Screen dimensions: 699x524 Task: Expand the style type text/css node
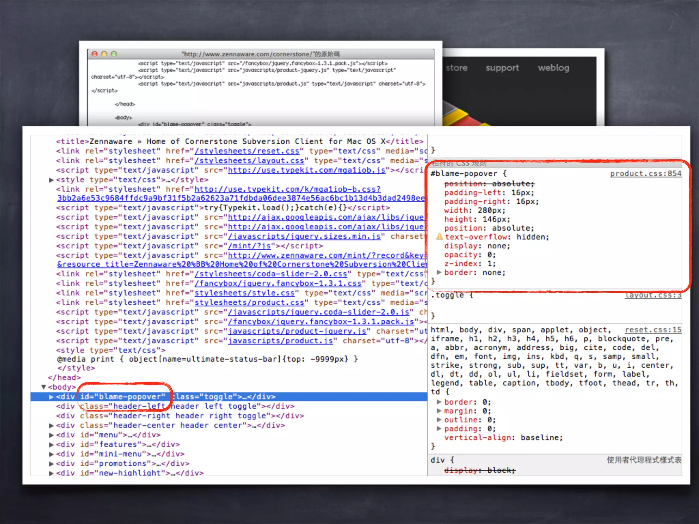pos(51,180)
